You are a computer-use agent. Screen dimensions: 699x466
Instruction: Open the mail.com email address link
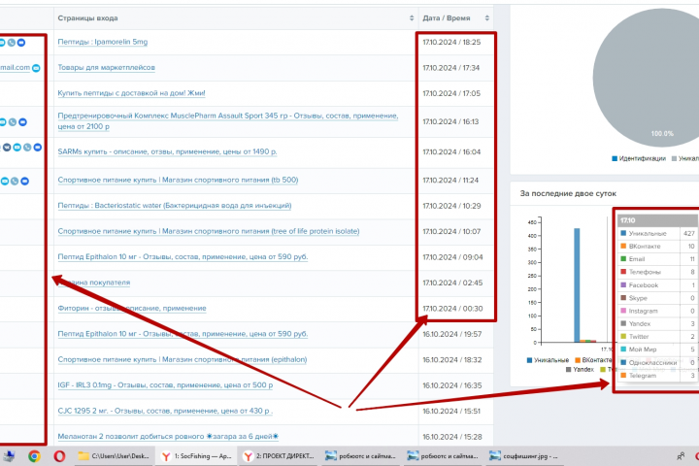coord(16,68)
